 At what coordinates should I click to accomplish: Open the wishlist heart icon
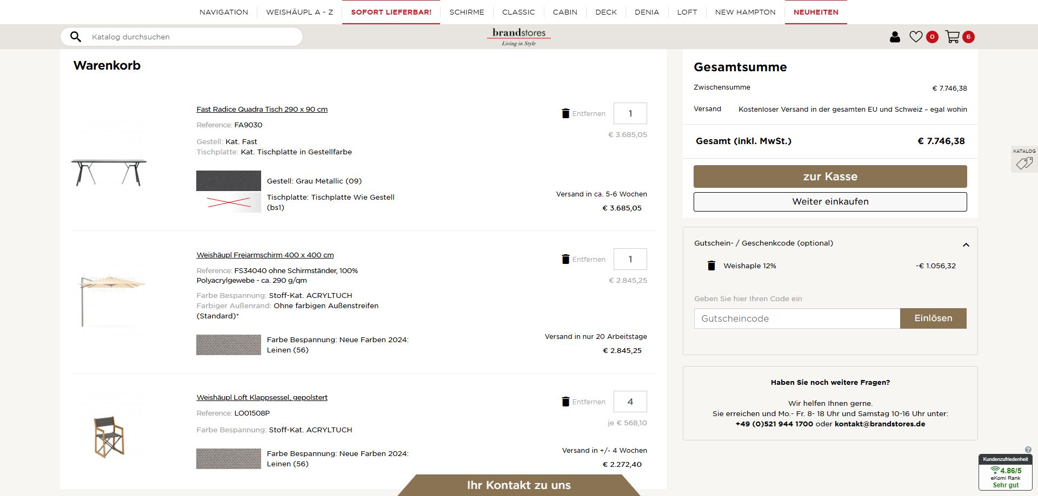coord(916,37)
